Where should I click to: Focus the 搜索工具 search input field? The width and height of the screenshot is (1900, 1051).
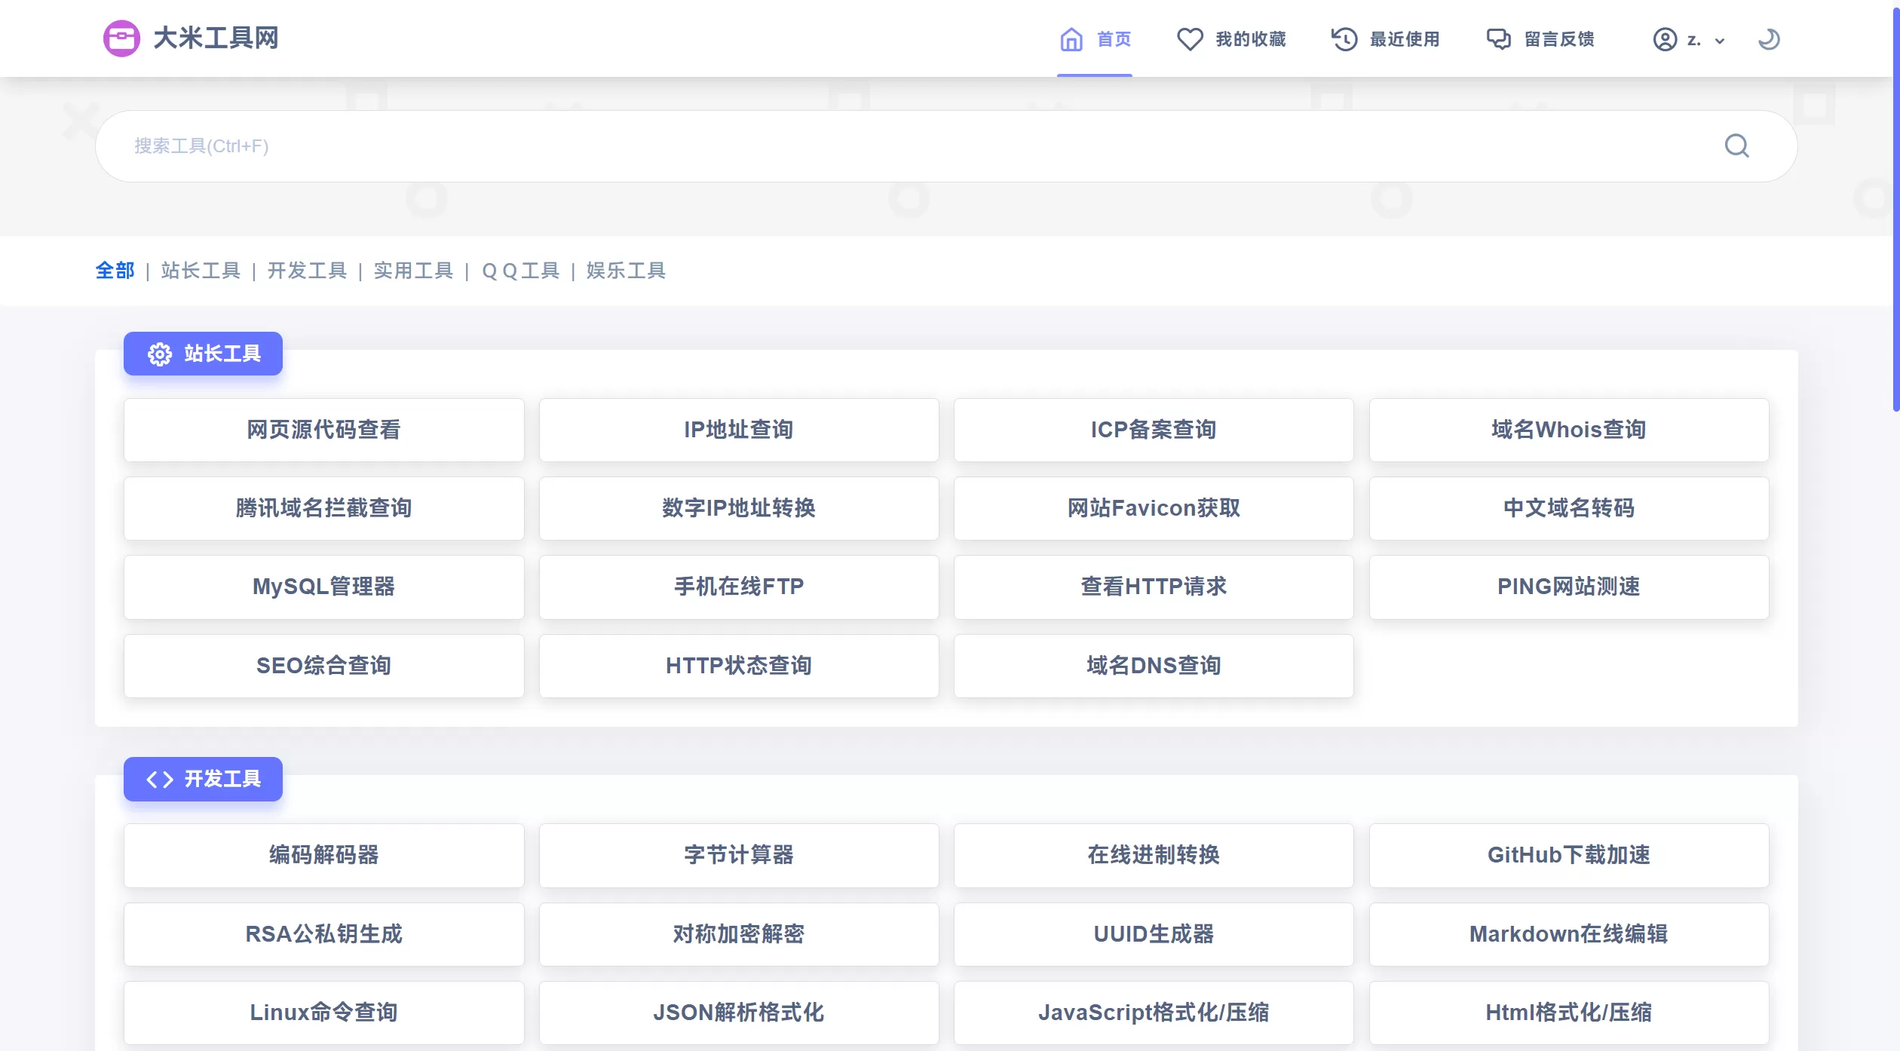tap(905, 146)
